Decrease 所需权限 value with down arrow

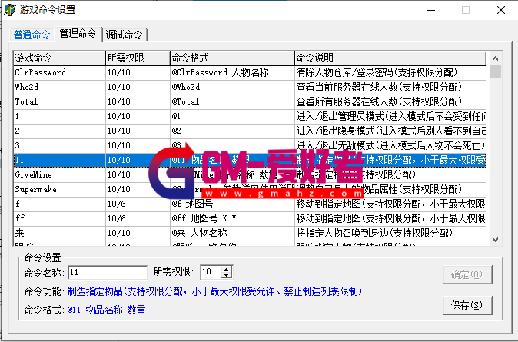pos(226,275)
